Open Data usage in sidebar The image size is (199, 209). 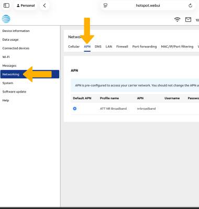pos(10,40)
